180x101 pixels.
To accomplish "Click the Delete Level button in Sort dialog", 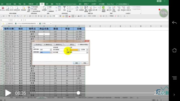I will (x=48, y=44).
